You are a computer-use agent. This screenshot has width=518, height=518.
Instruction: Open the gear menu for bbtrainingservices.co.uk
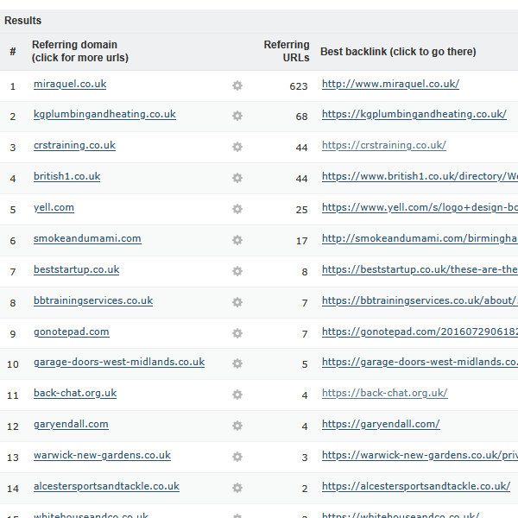point(237,302)
